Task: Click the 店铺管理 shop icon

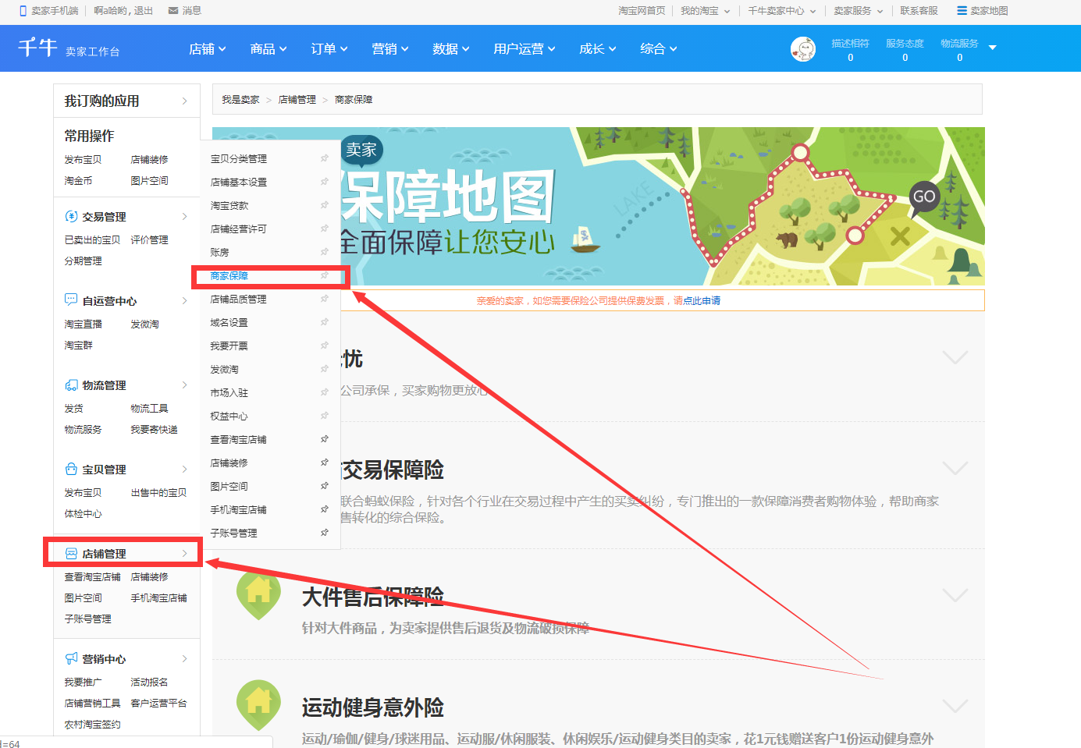Action: [71, 554]
